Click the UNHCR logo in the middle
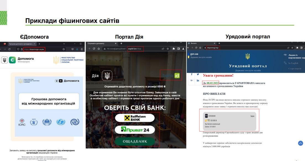305x161 pixels. (x=47, y=122)
